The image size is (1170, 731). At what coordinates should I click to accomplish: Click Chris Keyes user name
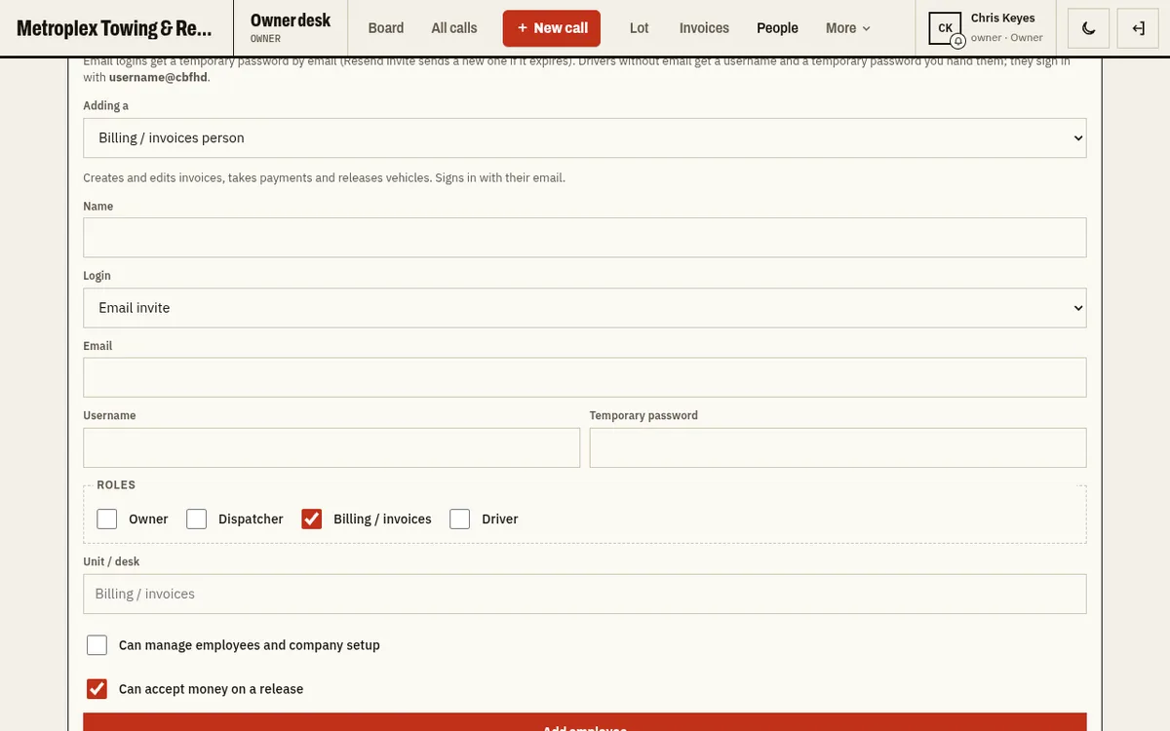(1003, 18)
